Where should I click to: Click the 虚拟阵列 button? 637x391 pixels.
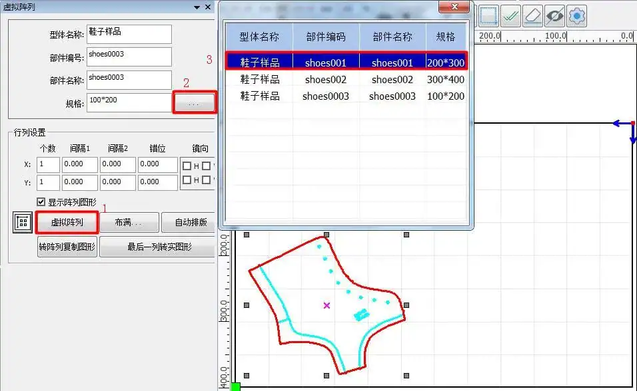[67, 222]
